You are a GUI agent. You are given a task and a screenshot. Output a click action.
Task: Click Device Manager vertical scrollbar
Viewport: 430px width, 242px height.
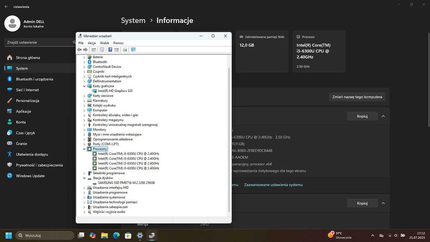tap(229, 140)
